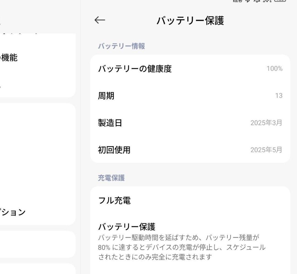297x274 pixels.
Task: Tap the battery icon in the status bar
Action: [280, 2]
